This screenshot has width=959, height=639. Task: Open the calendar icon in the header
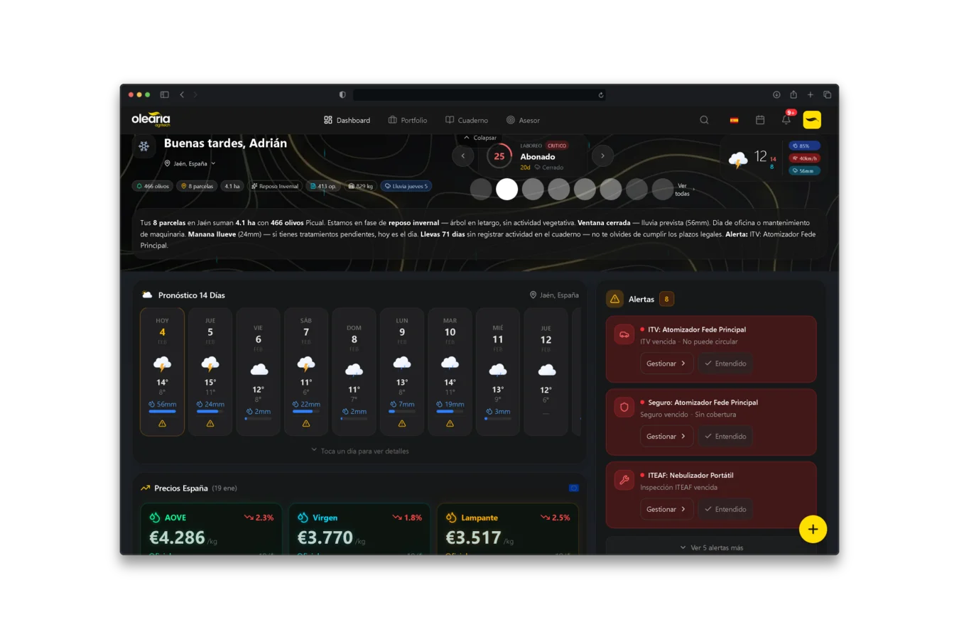coord(759,119)
